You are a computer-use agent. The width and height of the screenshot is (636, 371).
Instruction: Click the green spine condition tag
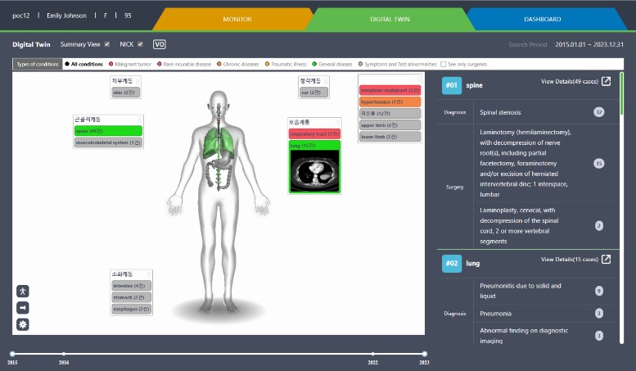107,131
